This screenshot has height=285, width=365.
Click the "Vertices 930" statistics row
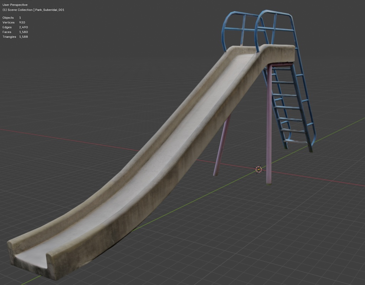click(x=14, y=22)
